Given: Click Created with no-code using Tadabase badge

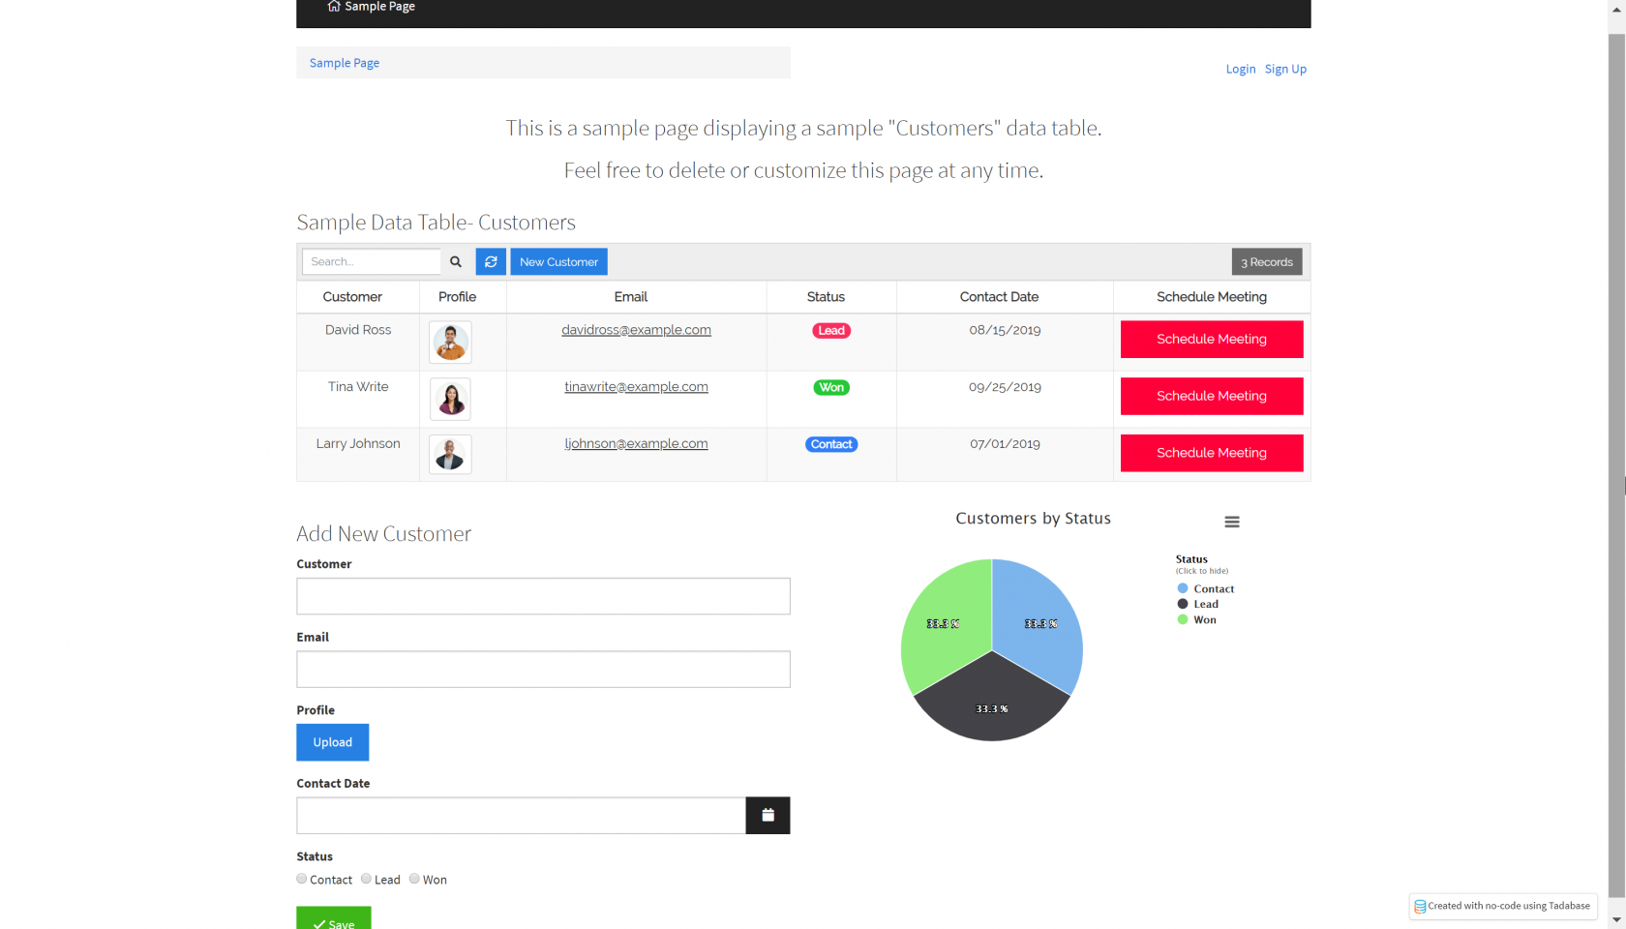Looking at the screenshot, I should pos(1503,906).
